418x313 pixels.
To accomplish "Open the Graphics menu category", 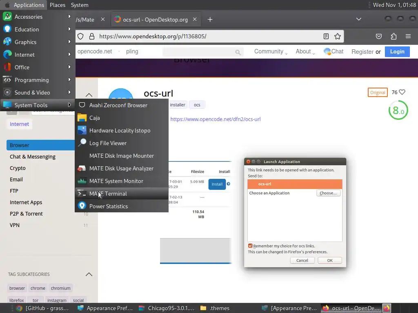I will [37, 42].
